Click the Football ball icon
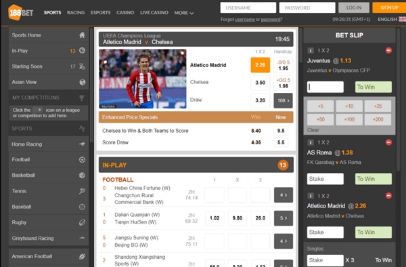The width and height of the screenshot is (406, 267). click(x=82, y=160)
